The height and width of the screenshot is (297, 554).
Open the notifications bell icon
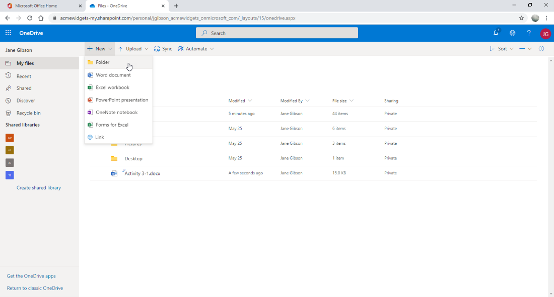click(496, 33)
